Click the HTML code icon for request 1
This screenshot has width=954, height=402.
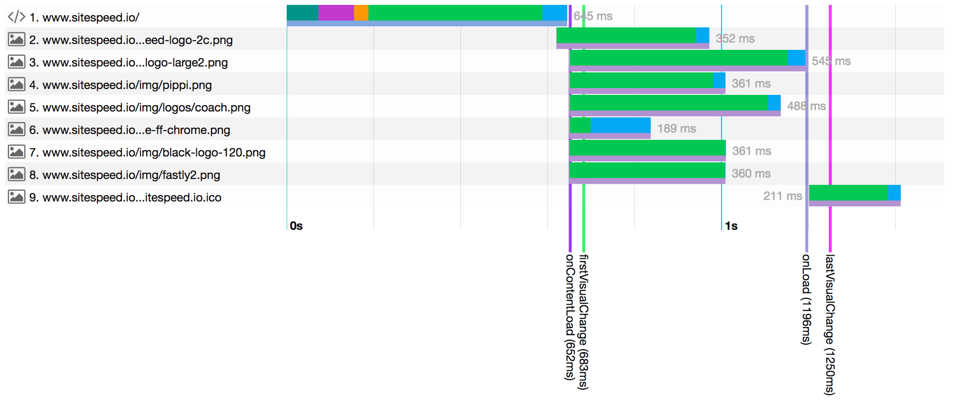[16, 17]
